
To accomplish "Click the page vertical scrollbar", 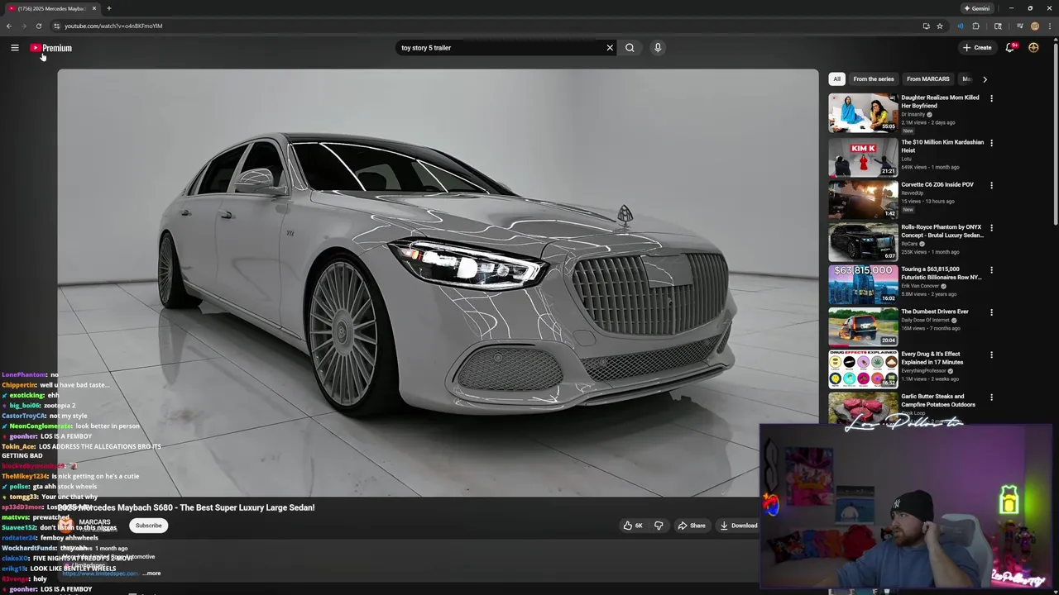I will click(1055, 132).
